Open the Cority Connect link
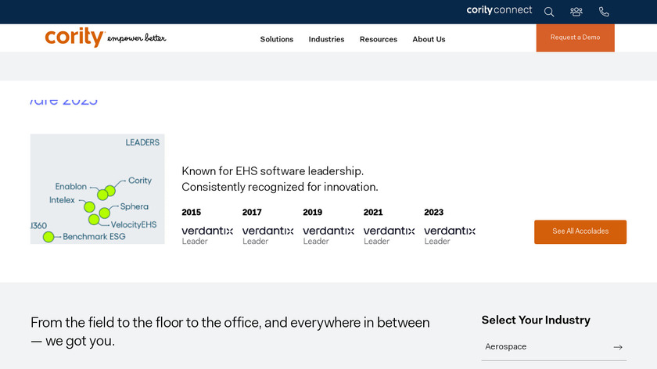This screenshot has height=369, width=657. [499, 10]
